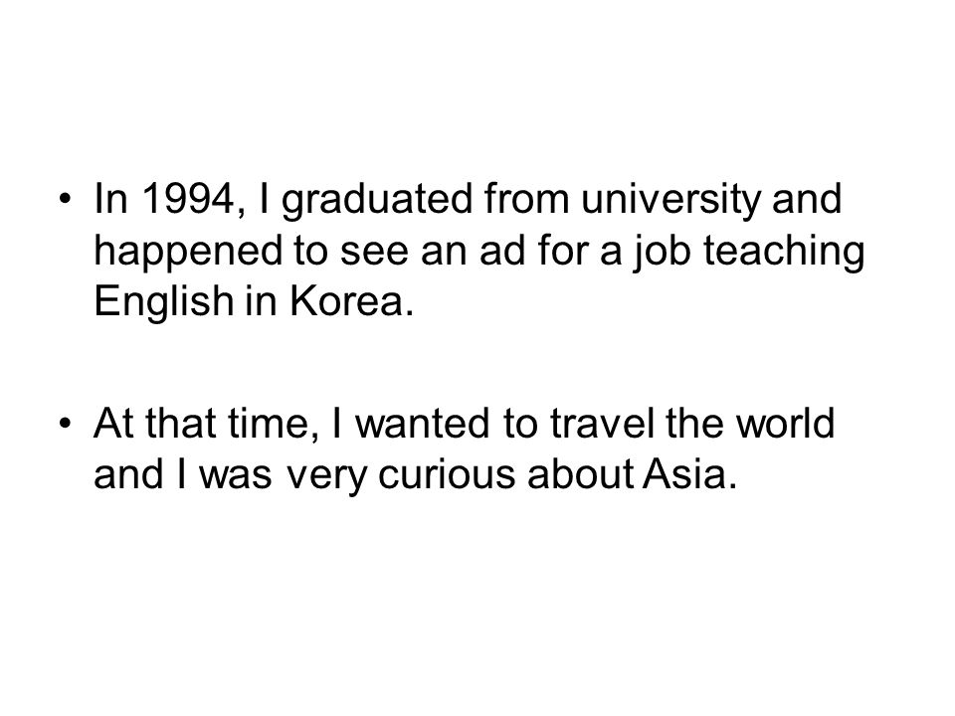The width and height of the screenshot is (955, 716).
Task: Click the word 'wanted' in the second bullet
Action: (422, 424)
